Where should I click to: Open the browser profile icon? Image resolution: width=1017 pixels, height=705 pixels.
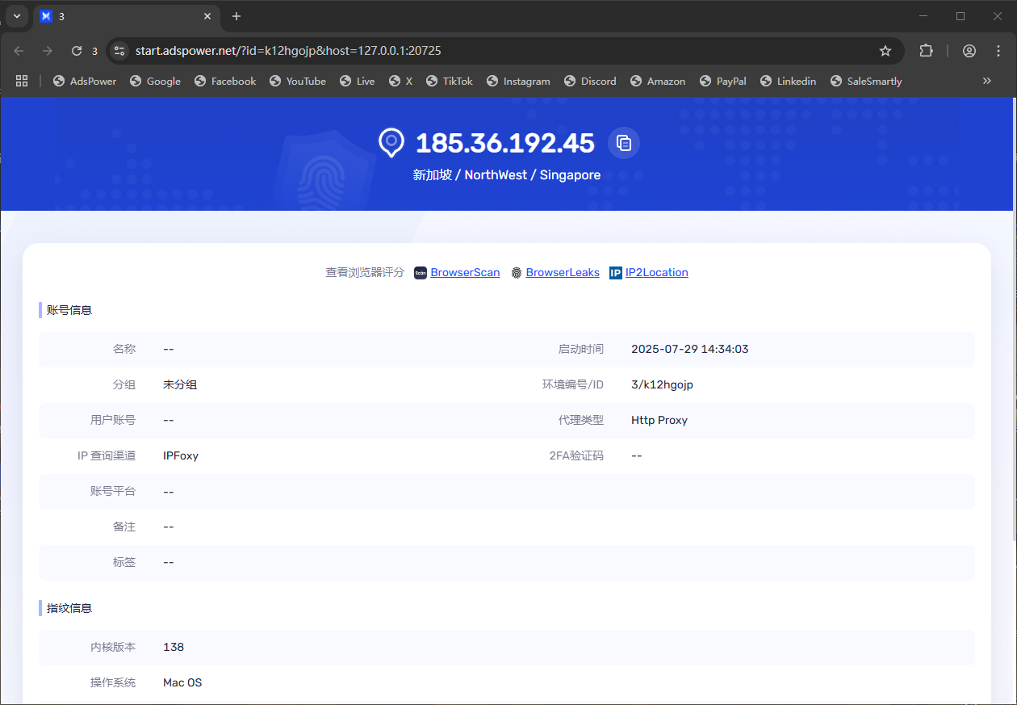969,51
